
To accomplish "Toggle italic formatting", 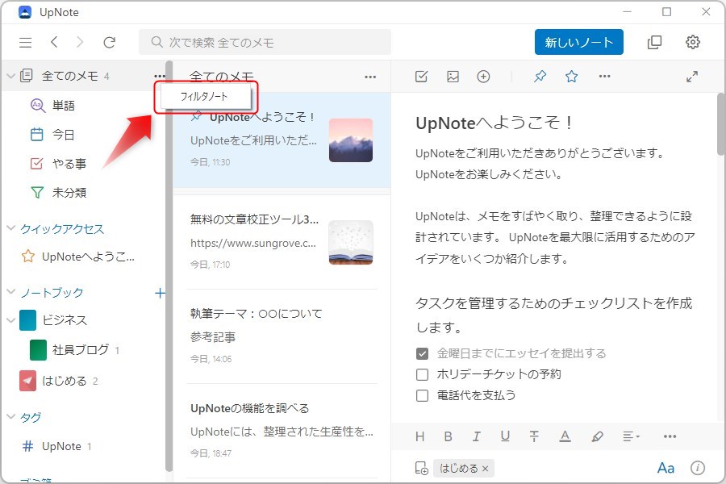I will (x=476, y=436).
